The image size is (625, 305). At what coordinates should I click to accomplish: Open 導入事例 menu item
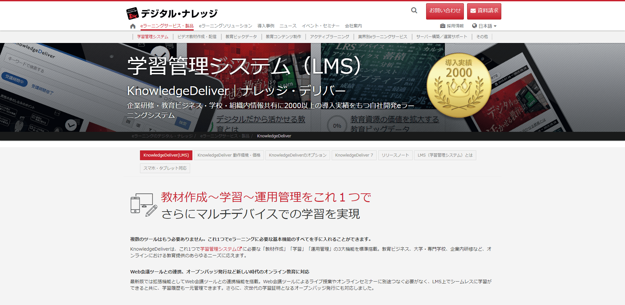click(266, 26)
